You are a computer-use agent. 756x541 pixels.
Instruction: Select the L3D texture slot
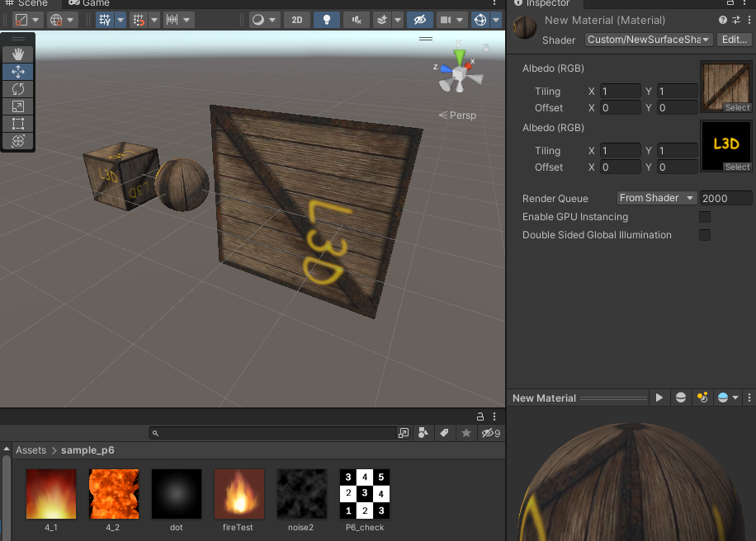click(725, 146)
